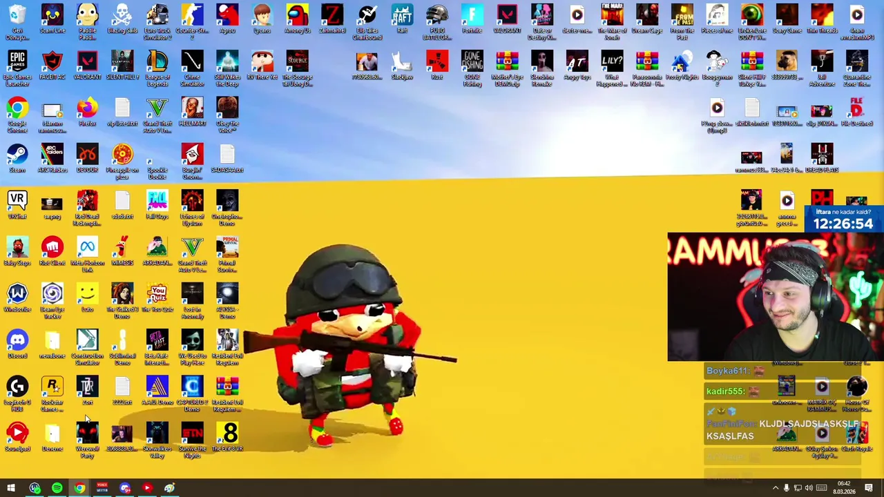
Task: Open the Meta Horizon Link shortcut
Action: pos(87,254)
